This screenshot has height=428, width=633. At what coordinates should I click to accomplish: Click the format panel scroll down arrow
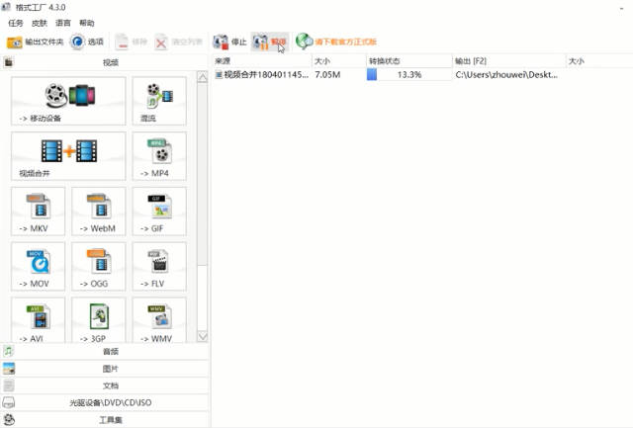202,336
